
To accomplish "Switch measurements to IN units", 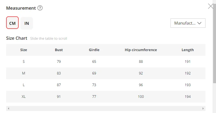I will click(x=27, y=23).
